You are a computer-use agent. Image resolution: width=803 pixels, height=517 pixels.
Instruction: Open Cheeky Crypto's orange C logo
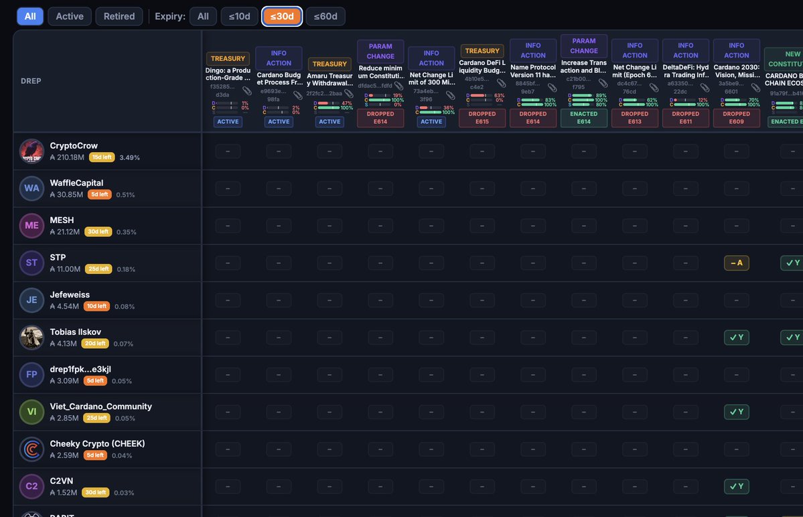[31, 449]
